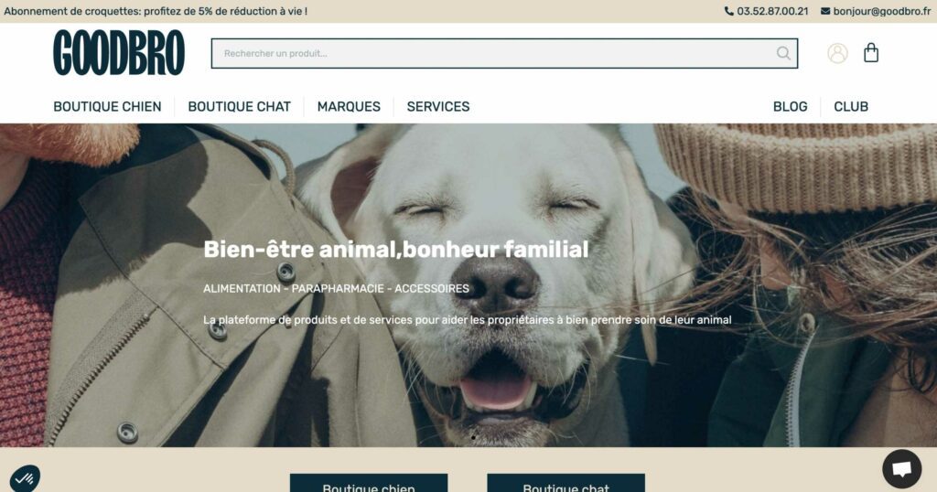Image resolution: width=937 pixels, height=492 pixels.
Task: Open the Club page
Action: pyautogui.click(x=851, y=106)
